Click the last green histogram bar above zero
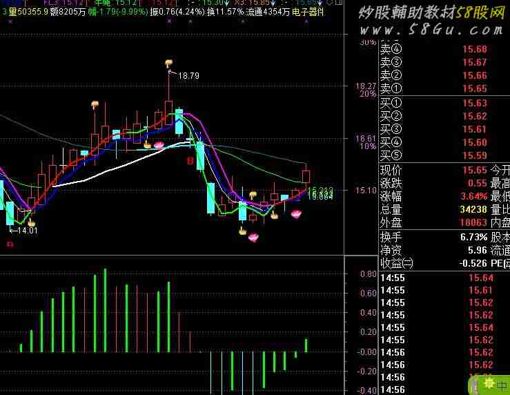Image resolution: width=510 pixels, height=395 pixels. coord(306,345)
